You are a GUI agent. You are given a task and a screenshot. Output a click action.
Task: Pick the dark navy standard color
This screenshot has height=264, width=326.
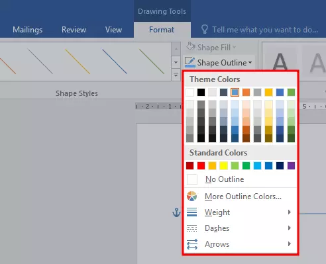tap(280, 165)
